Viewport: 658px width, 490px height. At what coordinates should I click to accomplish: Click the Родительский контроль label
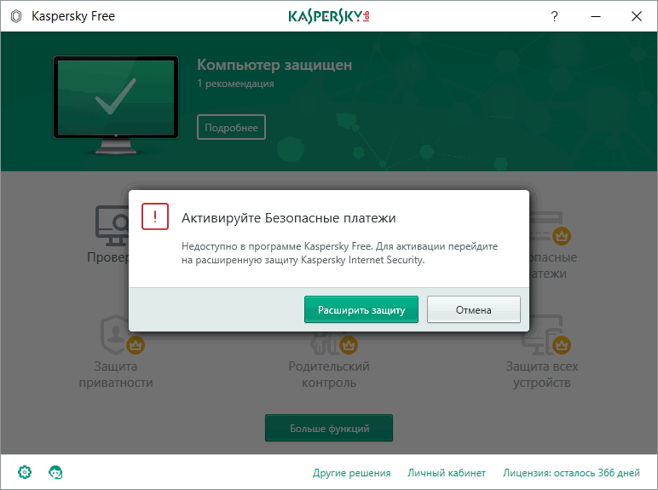329,374
